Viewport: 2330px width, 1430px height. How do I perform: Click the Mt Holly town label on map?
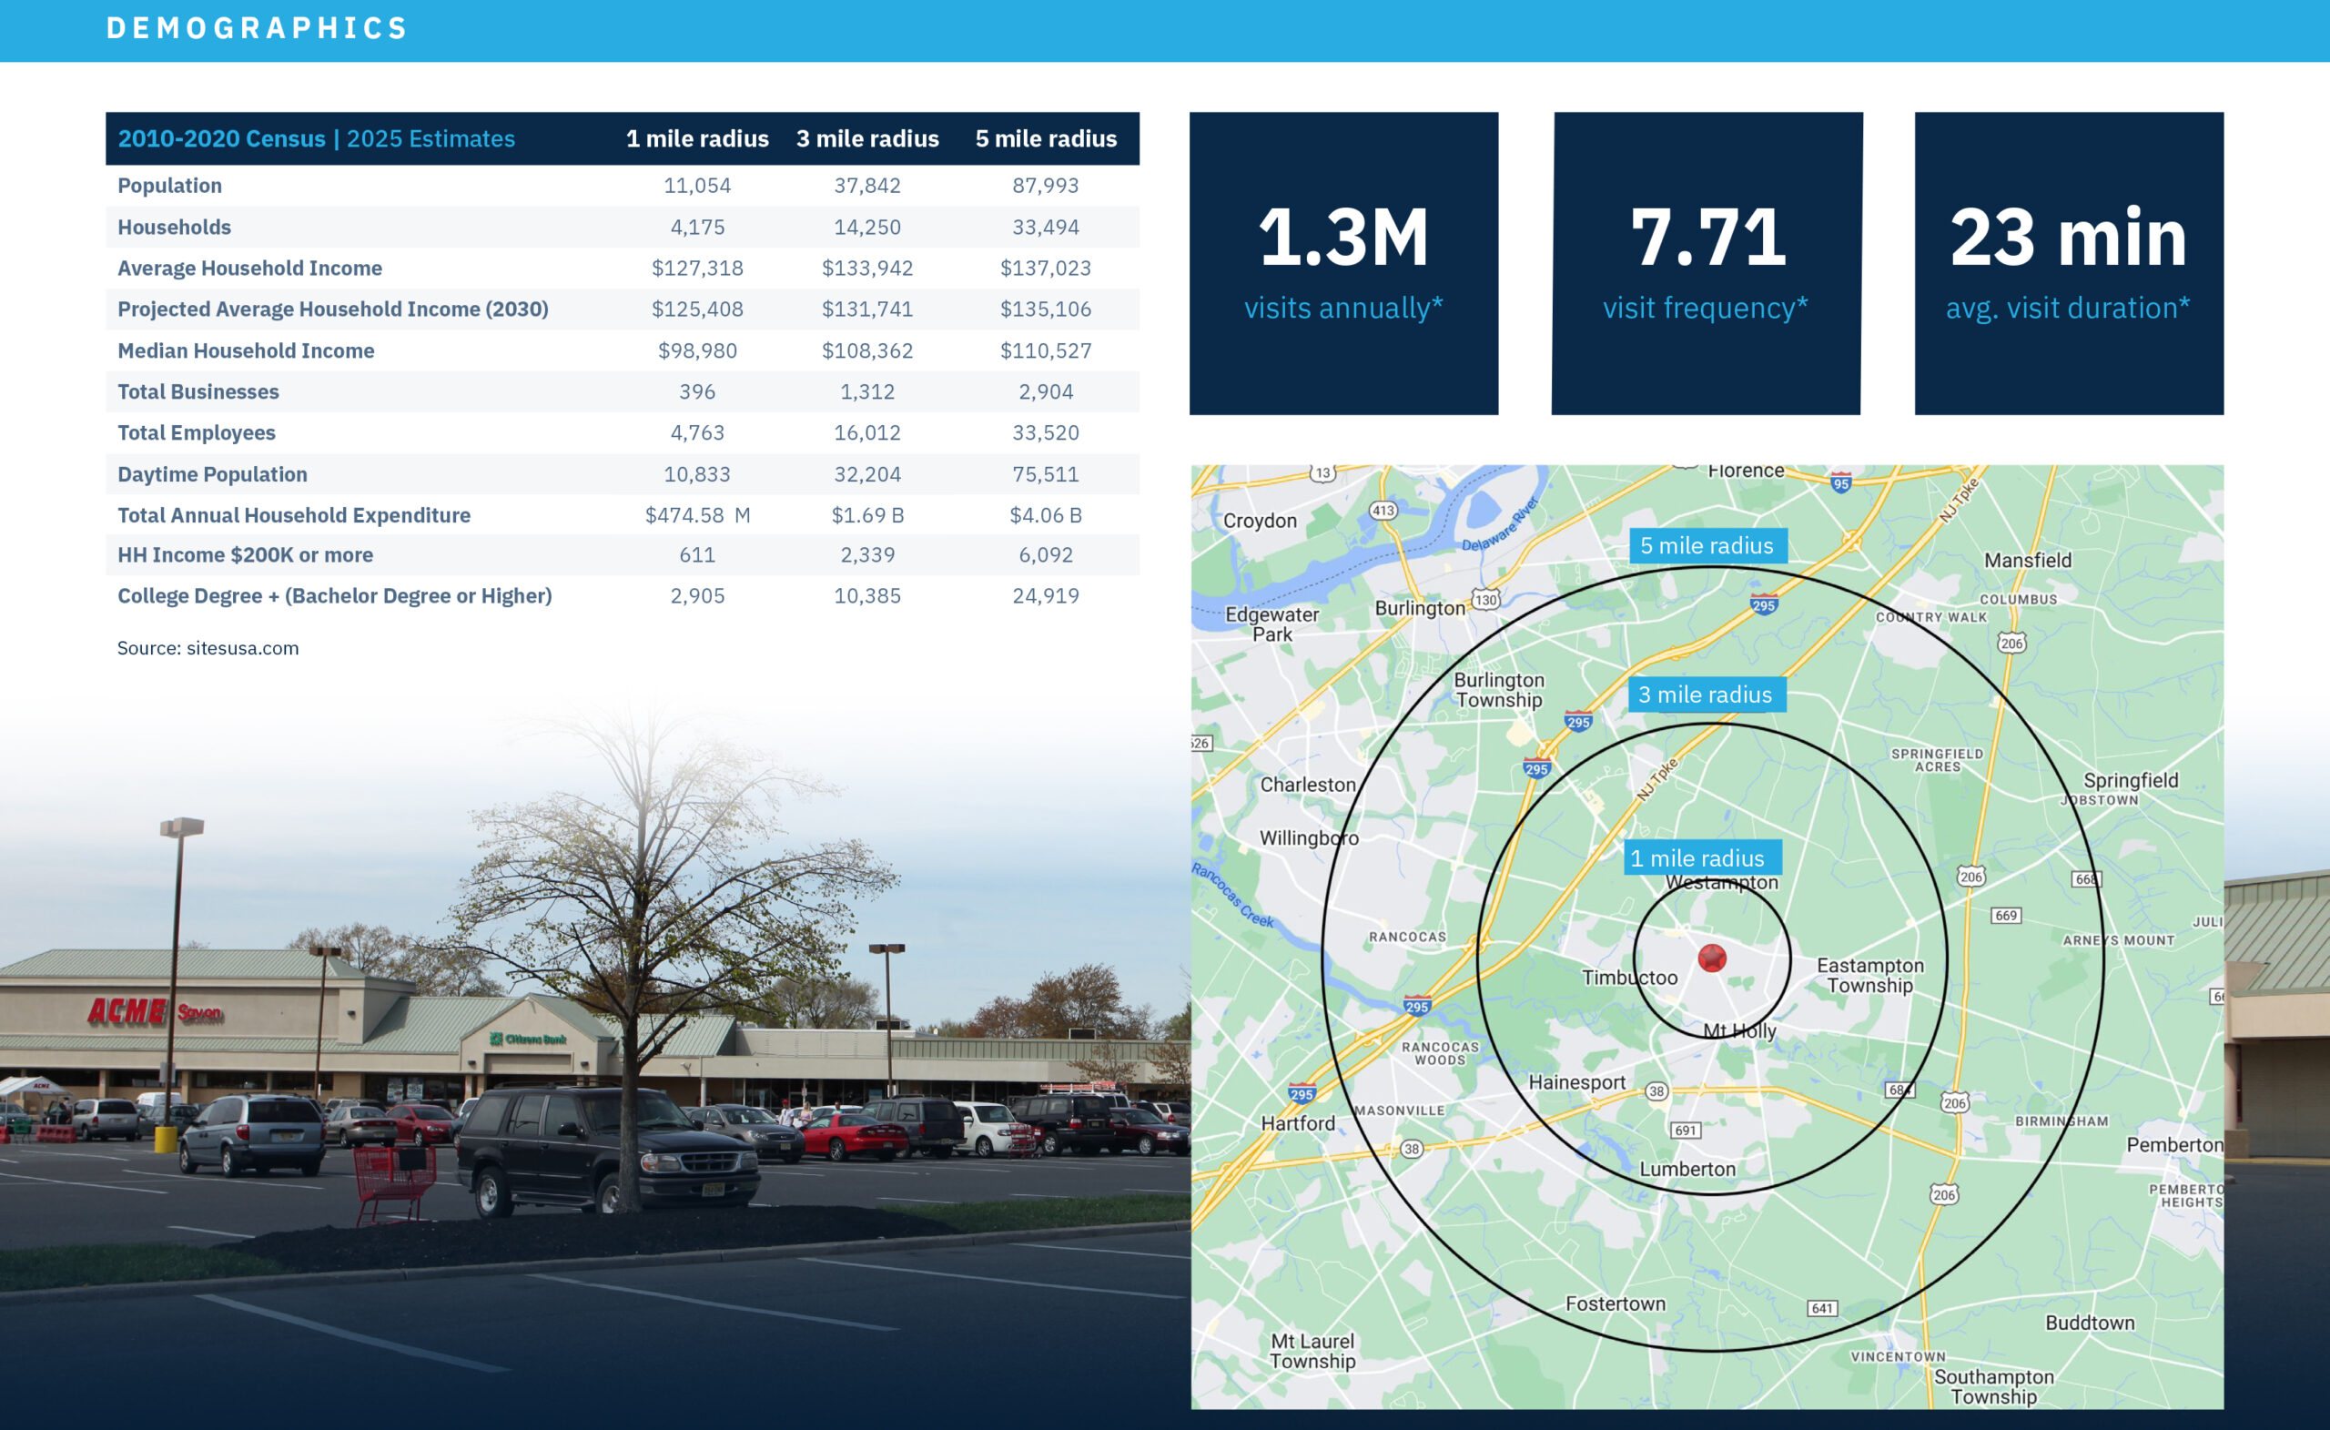tap(1739, 1031)
